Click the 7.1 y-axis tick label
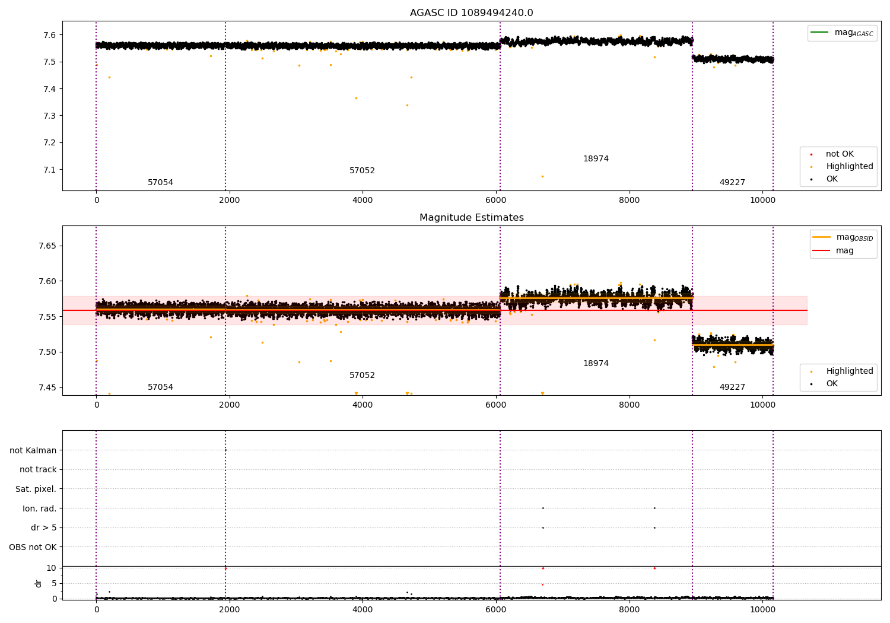 [49, 170]
